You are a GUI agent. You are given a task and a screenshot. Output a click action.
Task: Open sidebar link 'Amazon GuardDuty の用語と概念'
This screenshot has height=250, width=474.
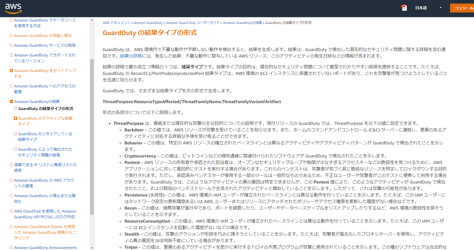43,36
